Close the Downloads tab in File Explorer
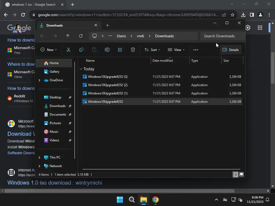This screenshot has height=206, width=275. tap(96, 25)
